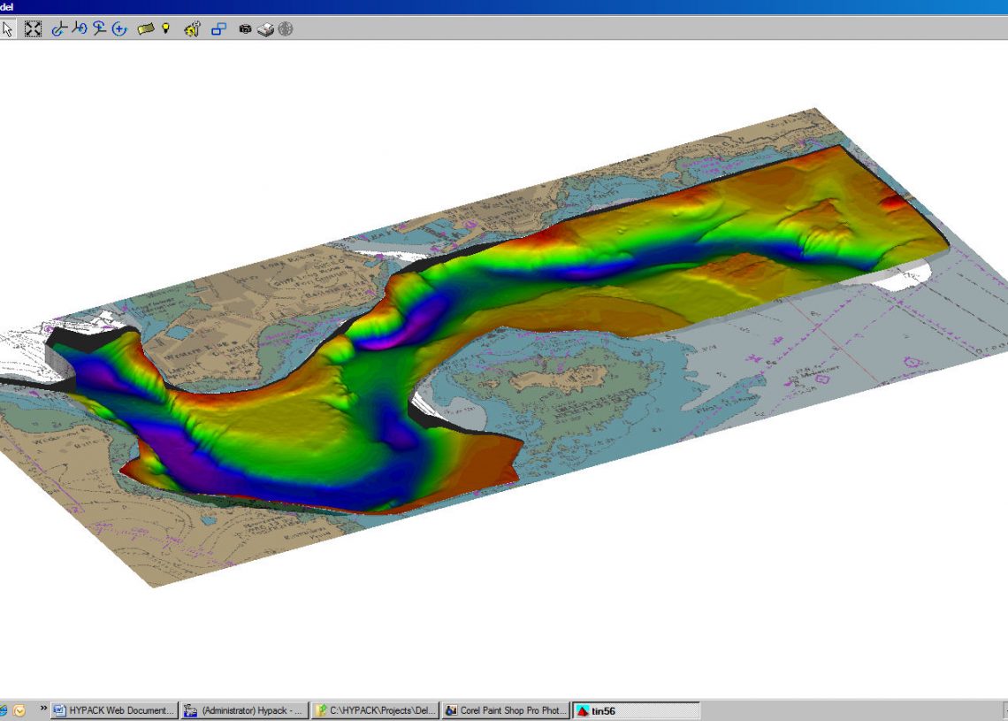Click the yellow surface plane icon

146,29
